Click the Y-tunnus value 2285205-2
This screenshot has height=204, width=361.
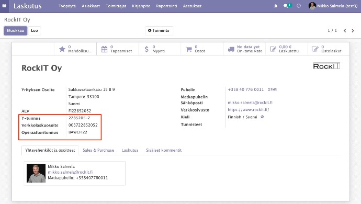pyautogui.click(x=79, y=118)
